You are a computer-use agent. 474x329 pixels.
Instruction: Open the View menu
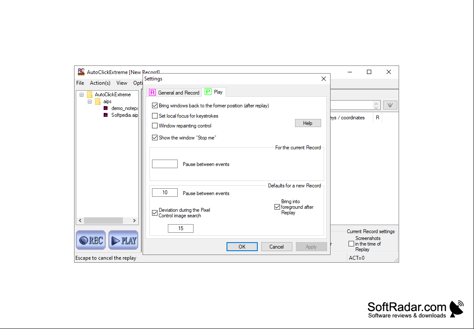[122, 83]
